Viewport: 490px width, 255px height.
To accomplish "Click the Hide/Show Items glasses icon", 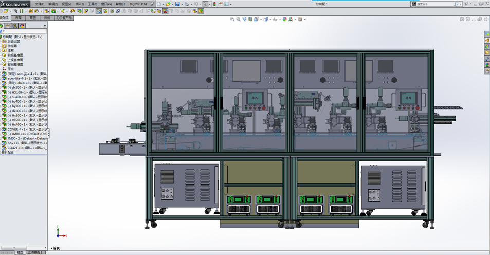I will (x=275, y=19).
